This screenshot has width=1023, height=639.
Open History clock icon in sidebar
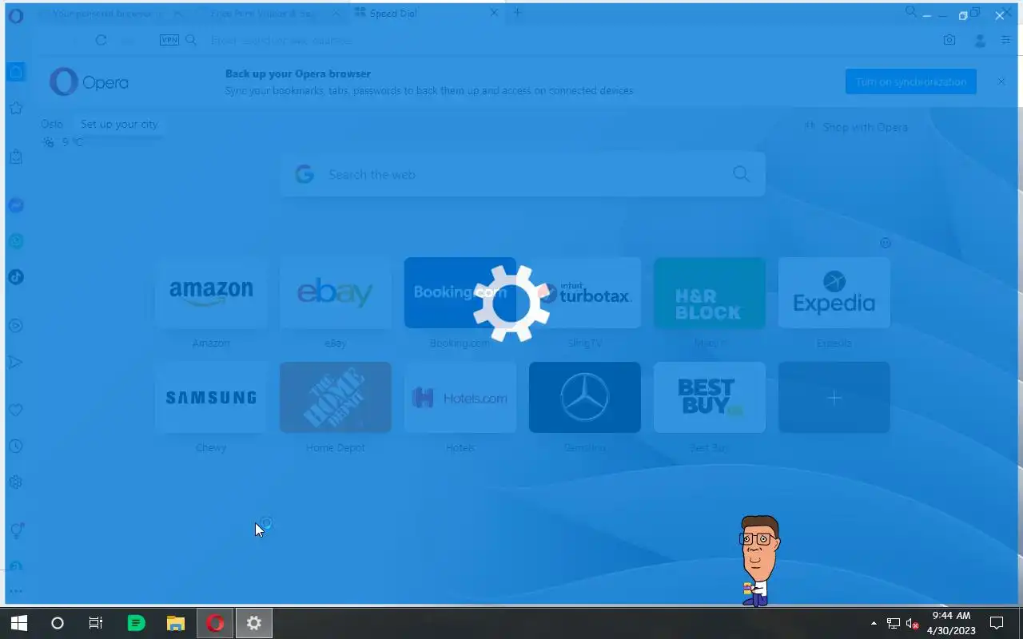[x=16, y=447]
